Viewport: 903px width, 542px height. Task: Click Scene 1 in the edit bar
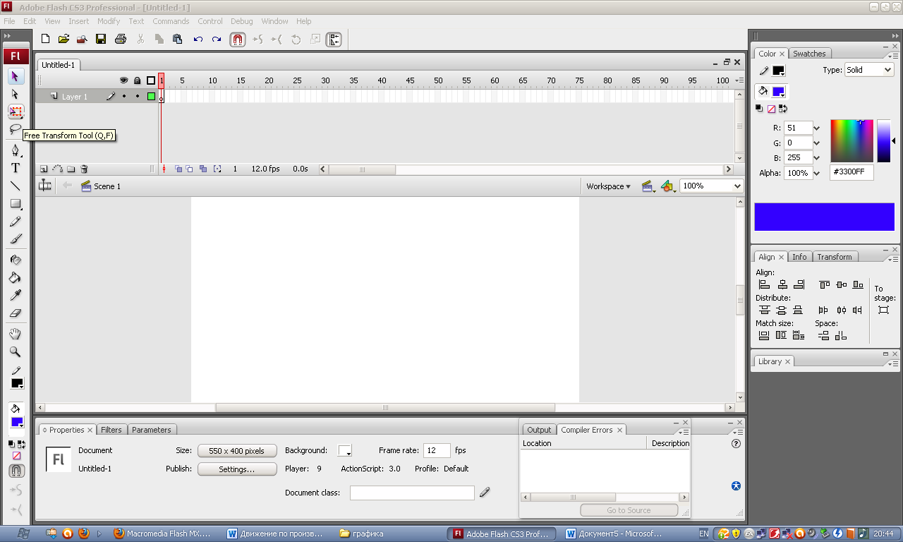click(101, 186)
